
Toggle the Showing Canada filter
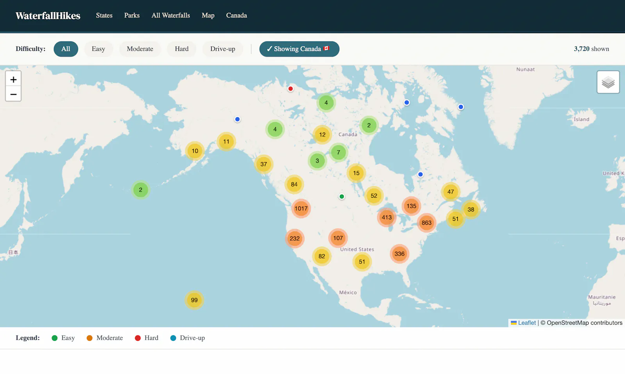(x=299, y=49)
